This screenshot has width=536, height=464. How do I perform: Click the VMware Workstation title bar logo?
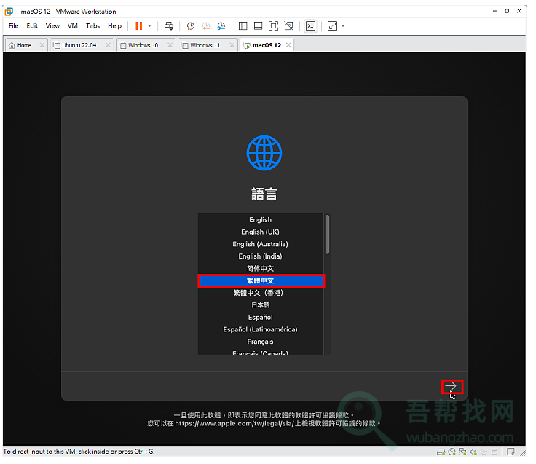[9, 12]
